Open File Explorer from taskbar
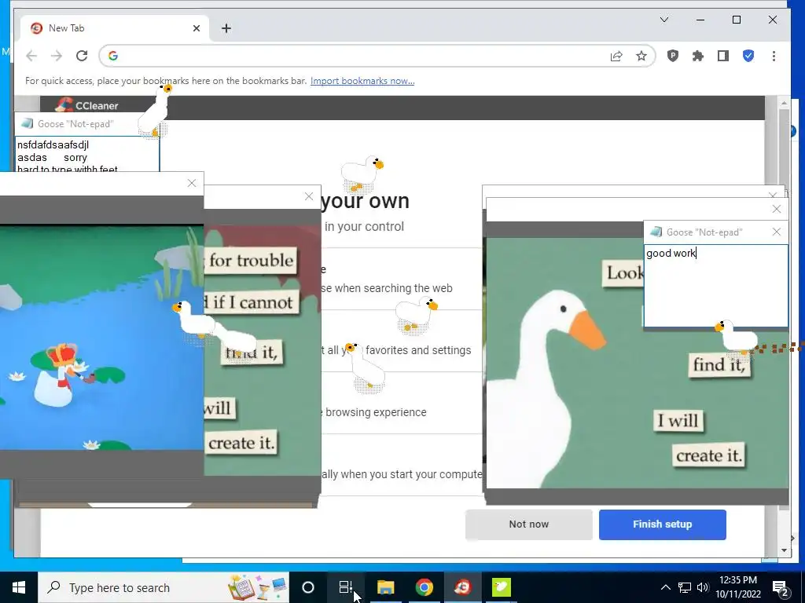 coord(385,587)
